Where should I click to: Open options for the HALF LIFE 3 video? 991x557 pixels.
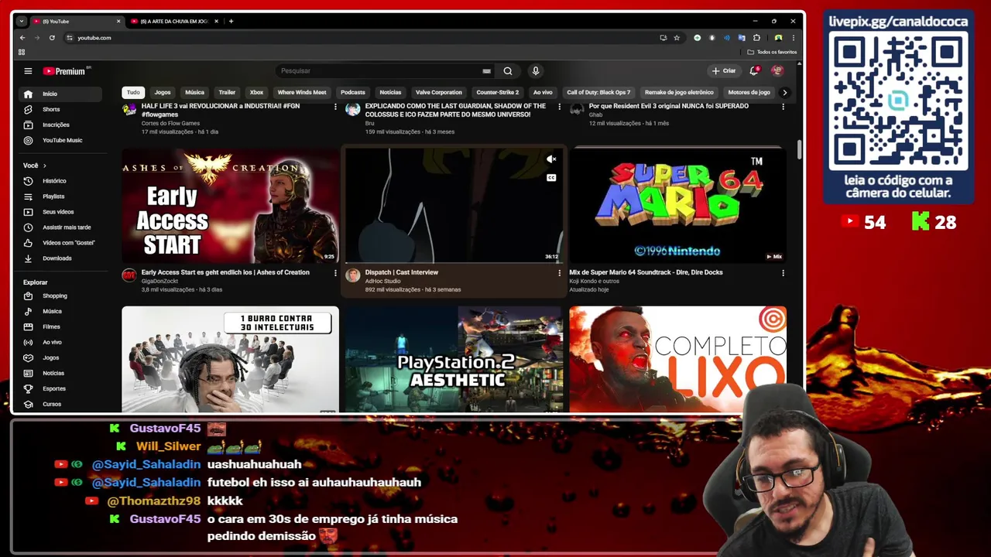(335, 107)
